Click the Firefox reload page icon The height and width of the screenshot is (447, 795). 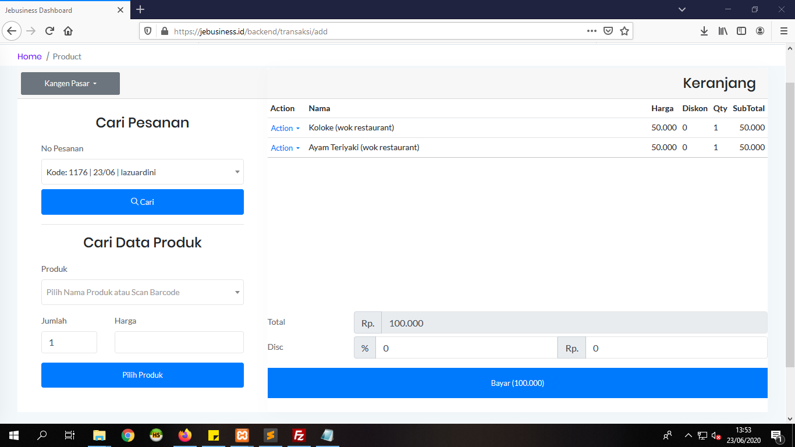[49, 31]
